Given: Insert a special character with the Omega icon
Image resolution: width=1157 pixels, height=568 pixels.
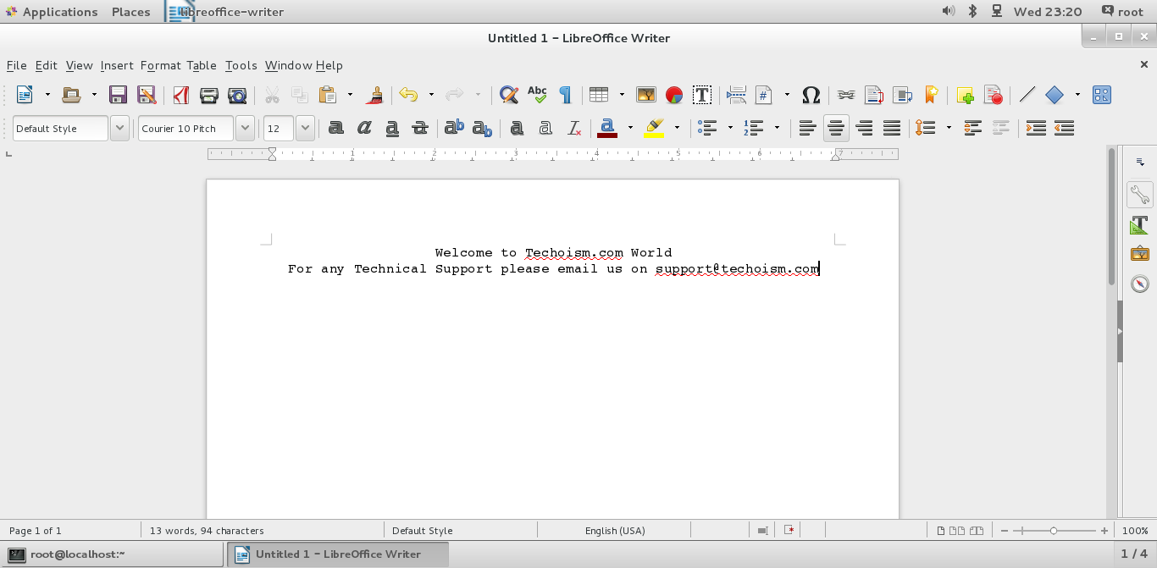Looking at the screenshot, I should (x=811, y=95).
